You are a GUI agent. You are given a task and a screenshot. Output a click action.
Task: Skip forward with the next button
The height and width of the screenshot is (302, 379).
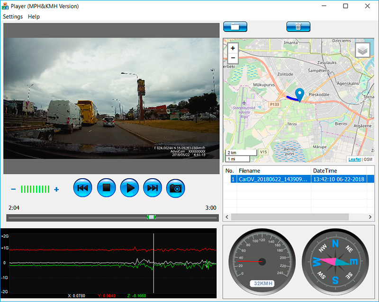point(153,188)
